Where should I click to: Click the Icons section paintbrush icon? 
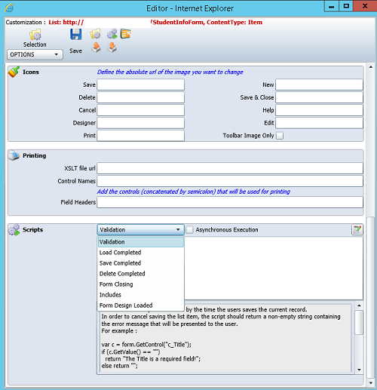[x=14, y=72]
